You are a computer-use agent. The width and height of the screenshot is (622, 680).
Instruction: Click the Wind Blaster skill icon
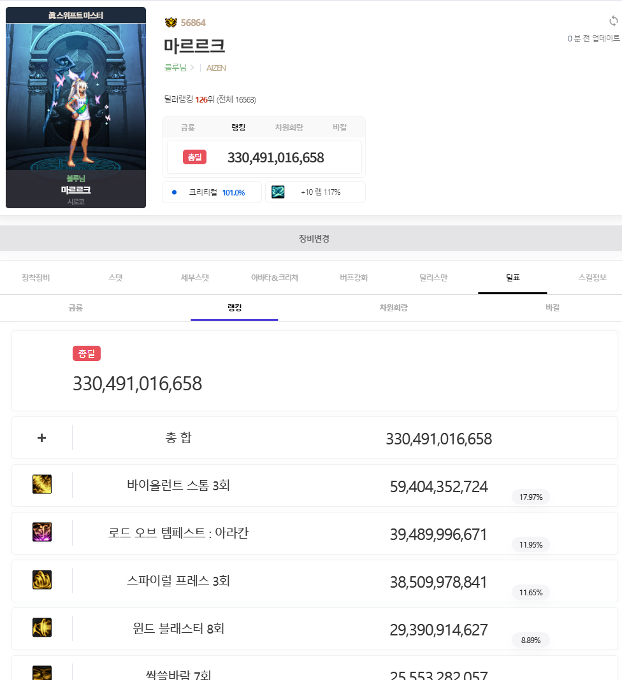42,628
